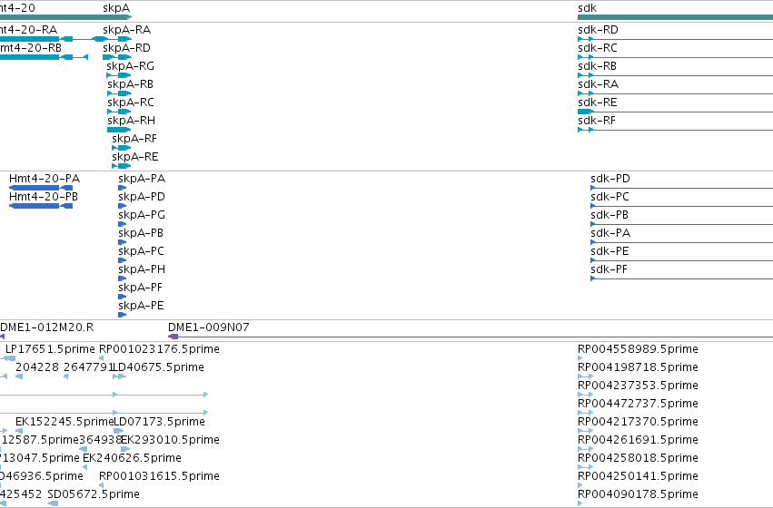Click the skpA-RE transcript label
The width and height of the screenshot is (773, 508).
click(135, 157)
